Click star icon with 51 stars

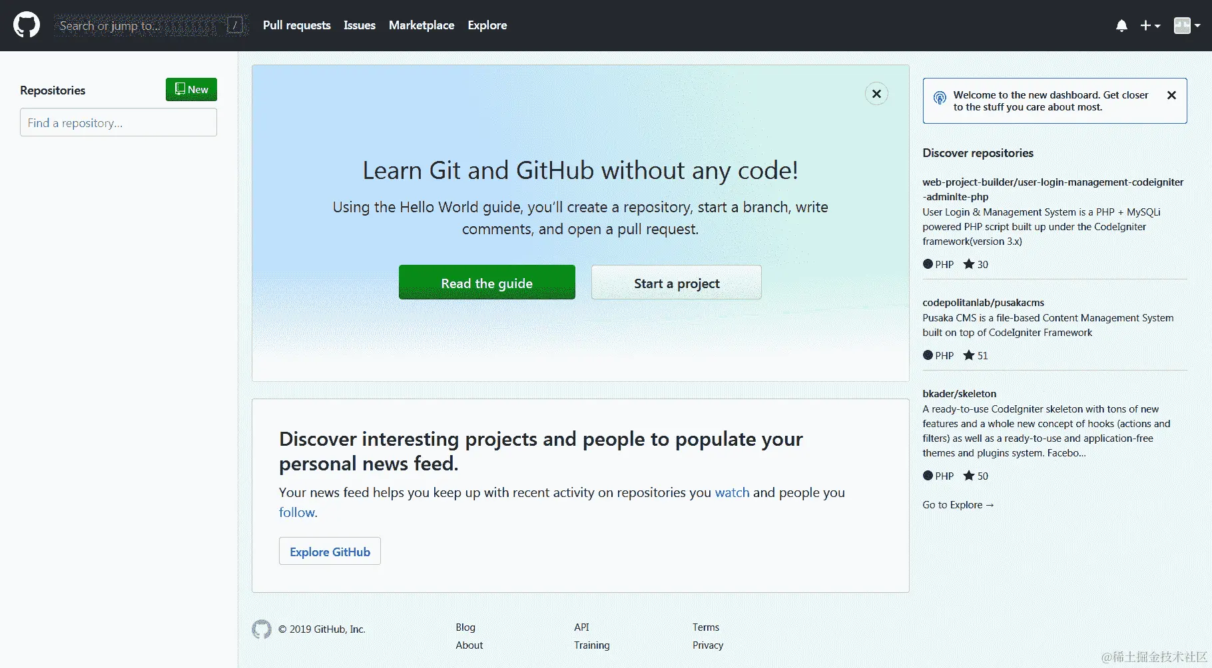coord(969,355)
